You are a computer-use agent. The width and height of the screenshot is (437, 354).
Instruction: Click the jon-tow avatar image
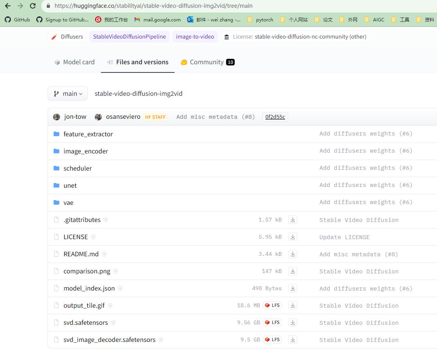(x=57, y=117)
